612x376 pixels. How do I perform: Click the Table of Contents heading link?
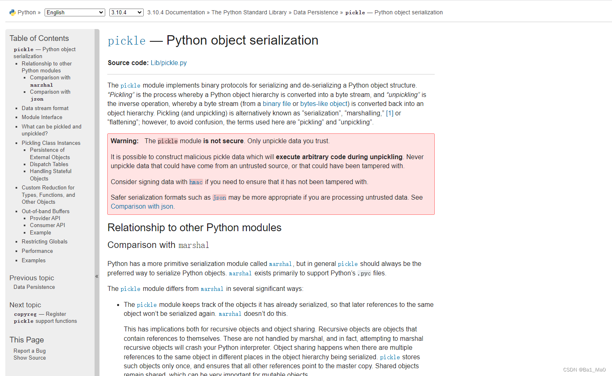(x=39, y=38)
